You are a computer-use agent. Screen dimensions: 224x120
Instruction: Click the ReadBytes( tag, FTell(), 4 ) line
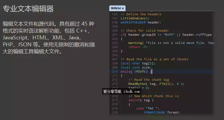click(x=156, y=84)
